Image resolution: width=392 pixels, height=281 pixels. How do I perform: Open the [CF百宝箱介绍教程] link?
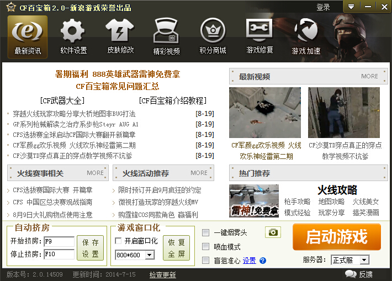173,100
